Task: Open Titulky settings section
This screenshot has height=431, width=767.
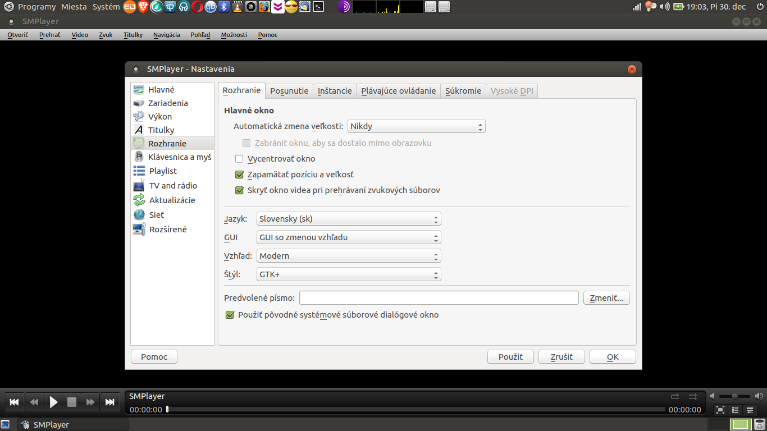Action: tap(172, 130)
